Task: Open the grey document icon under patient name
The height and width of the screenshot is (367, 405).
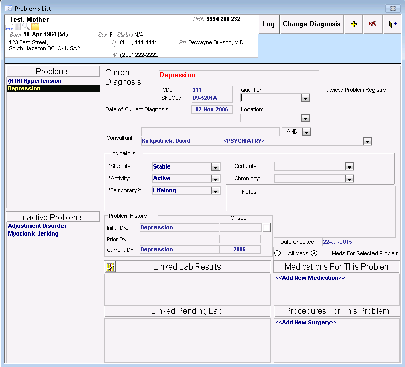Action: pyautogui.click(x=18, y=26)
